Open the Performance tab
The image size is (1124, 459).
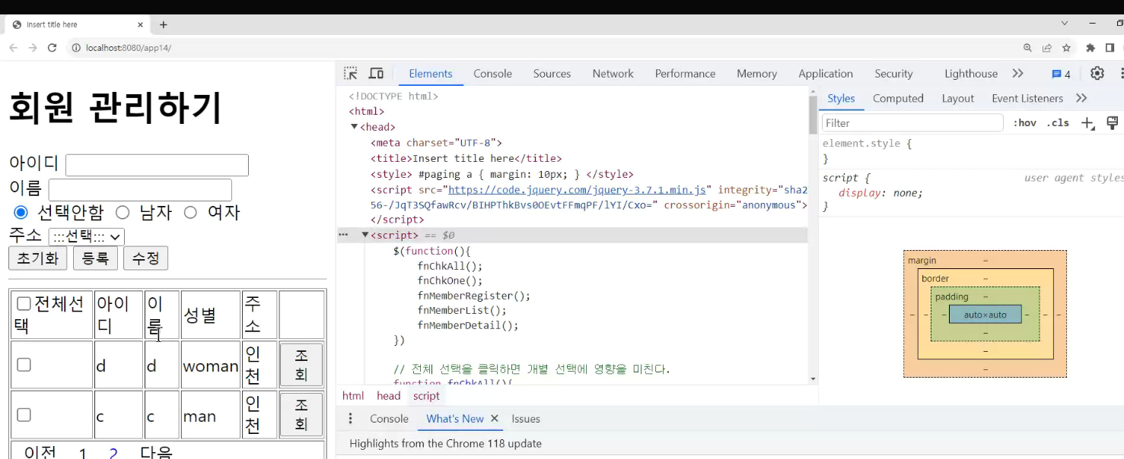coord(685,74)
